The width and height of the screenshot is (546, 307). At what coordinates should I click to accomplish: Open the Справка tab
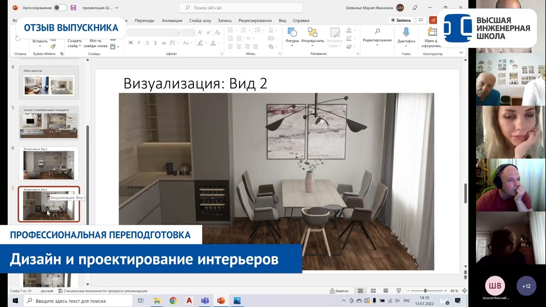(x=301, y=20)
